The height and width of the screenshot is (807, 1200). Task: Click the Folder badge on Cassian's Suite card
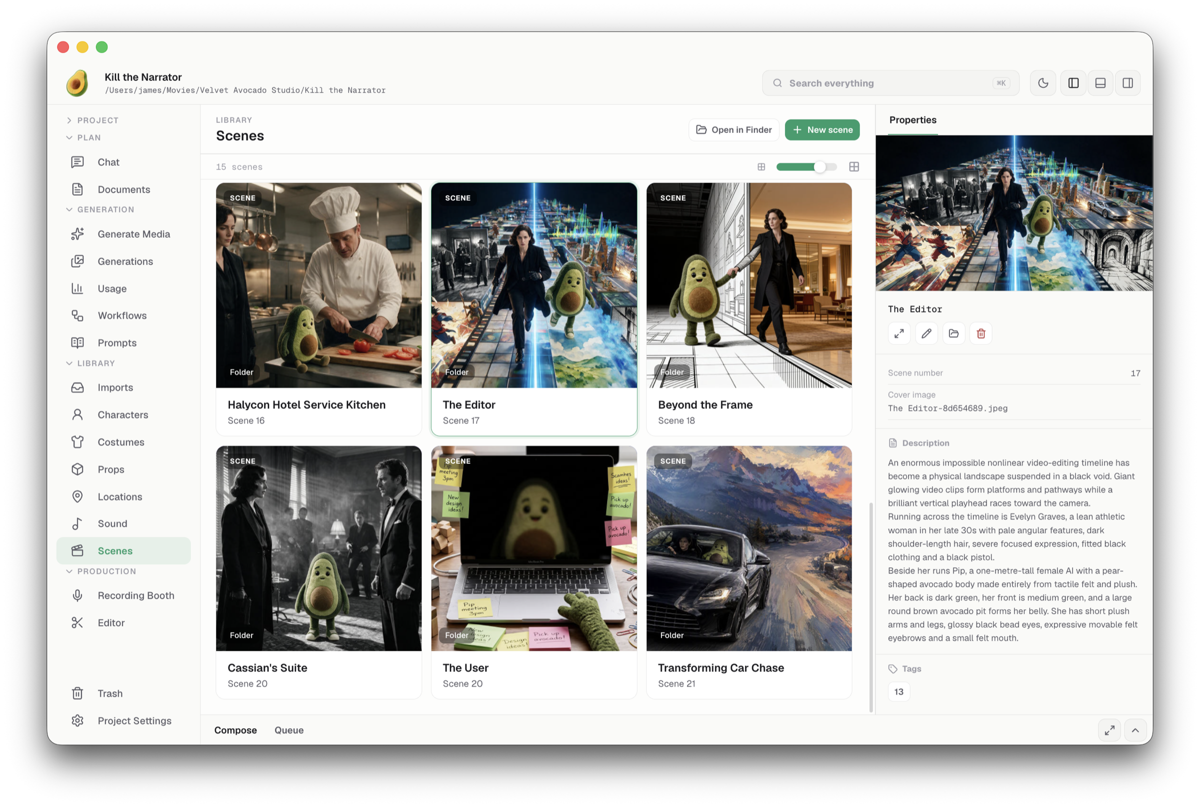tap(241, 635)
